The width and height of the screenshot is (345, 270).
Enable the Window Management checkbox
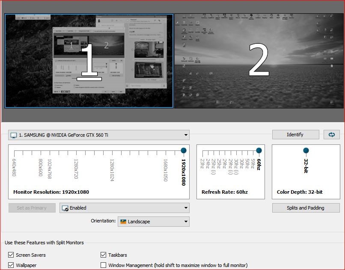pyautogui.click(x=103, y=265)
